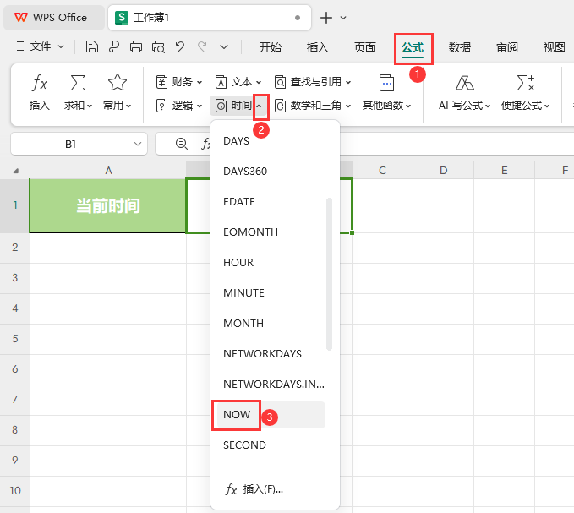Screen dimensions: 574x513
Task: Switch to the 页面 ribbon tab
Action: [x=365, y=47]
